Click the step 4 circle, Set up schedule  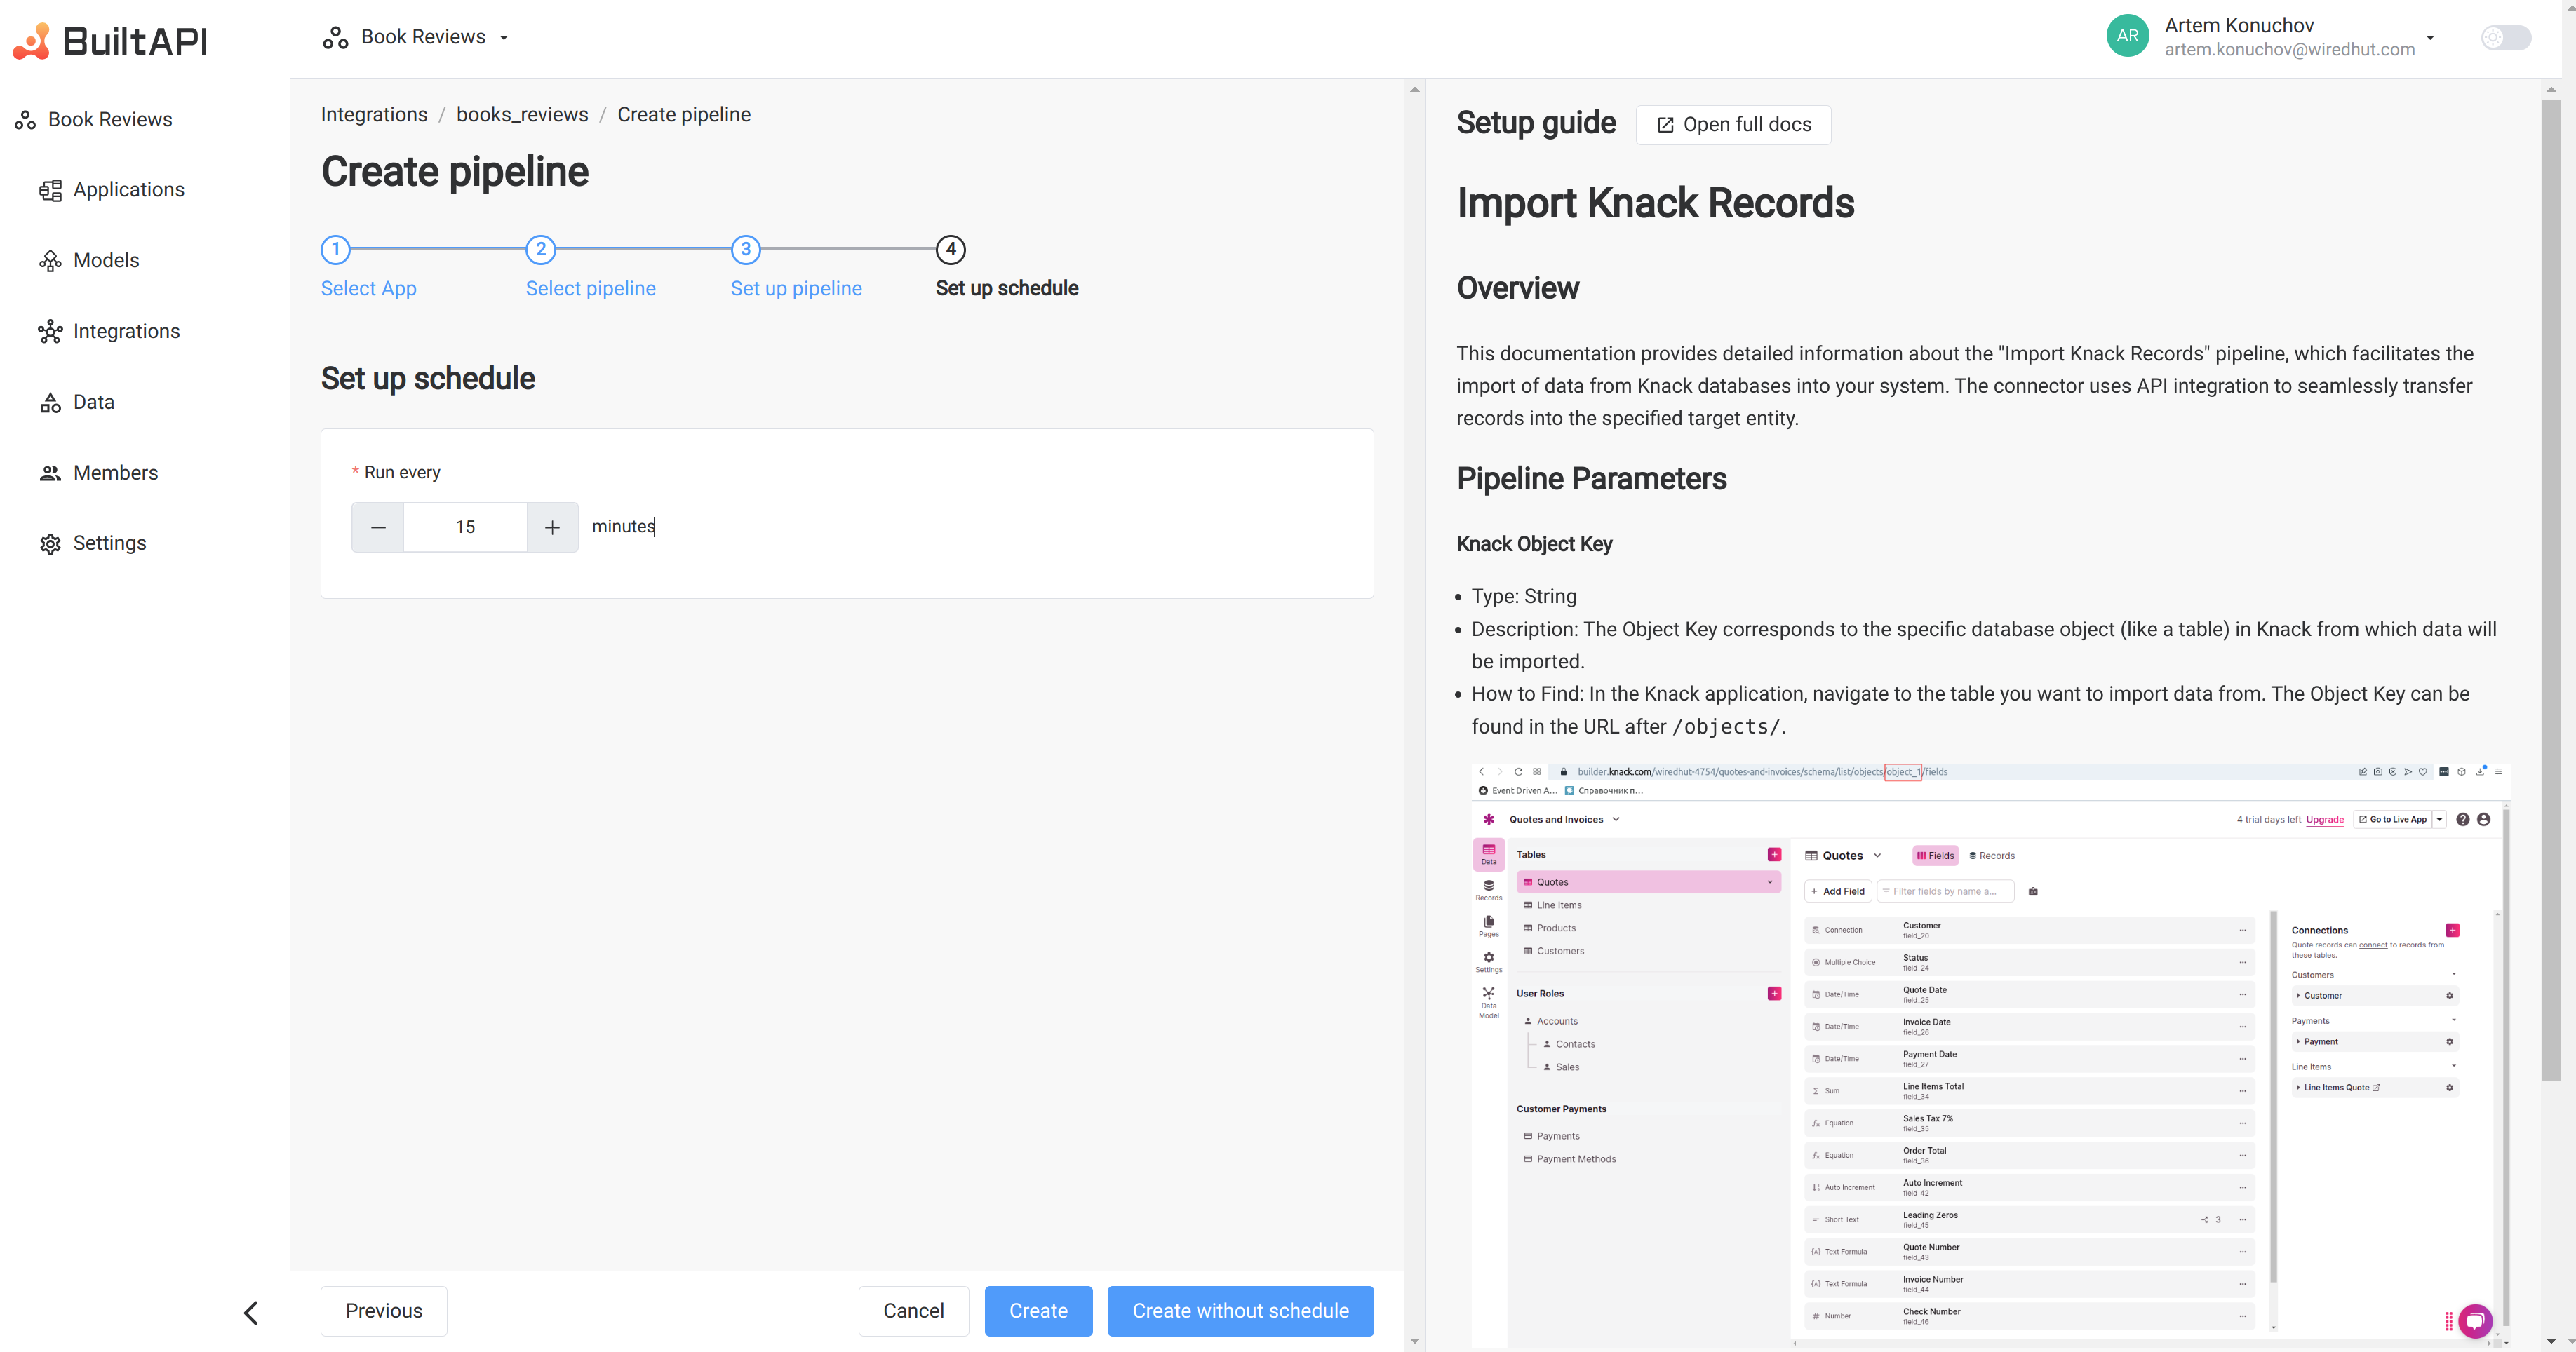(951, 249)
